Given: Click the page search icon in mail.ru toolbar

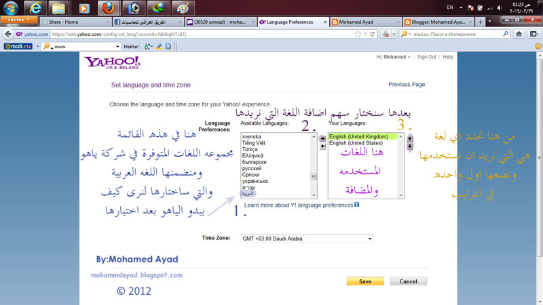Looking at the screenshot, I should pyautogui.click(x=168, y=46).
